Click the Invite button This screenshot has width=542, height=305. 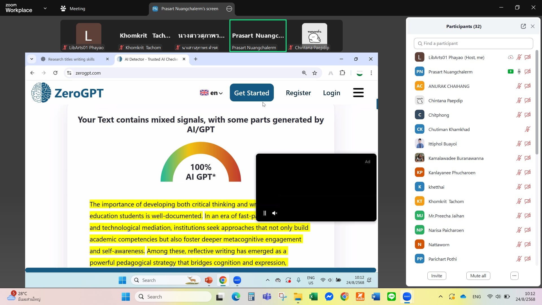[436, 276]
